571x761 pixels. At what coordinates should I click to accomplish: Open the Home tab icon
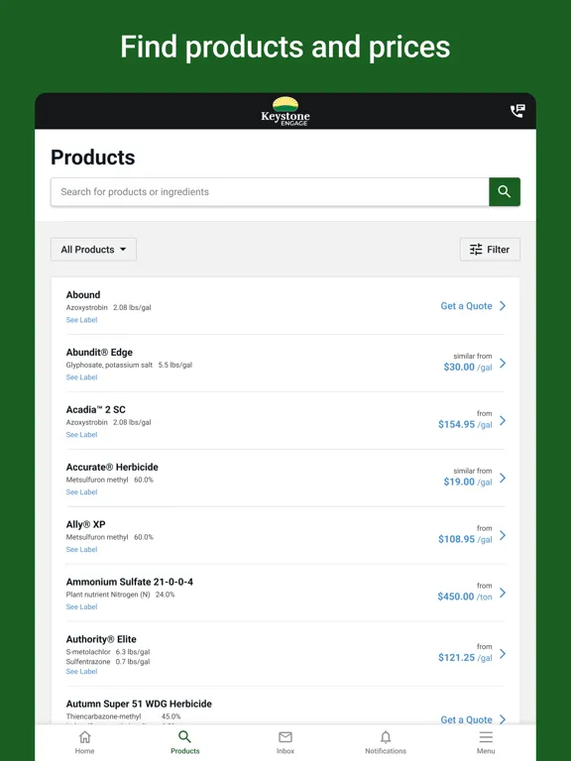point(84,742)
